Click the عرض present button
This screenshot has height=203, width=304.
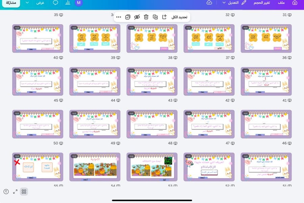(x=40, y=3)
